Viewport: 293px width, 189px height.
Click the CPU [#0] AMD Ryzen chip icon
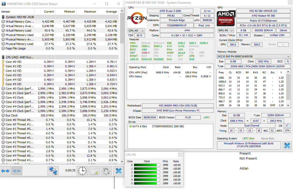click(3, 57)
